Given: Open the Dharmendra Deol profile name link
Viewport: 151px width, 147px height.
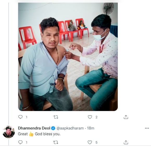Looking at the screenshot, I should [34, 128].
